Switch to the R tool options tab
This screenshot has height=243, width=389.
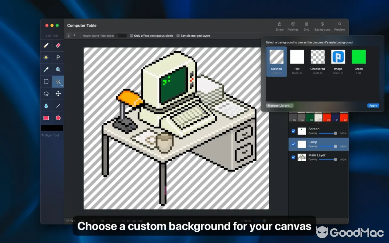(74, 36)
